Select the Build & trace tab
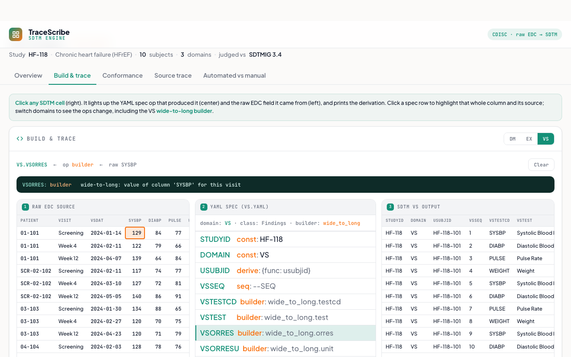The image size is (571, 357). click(72, 75)
